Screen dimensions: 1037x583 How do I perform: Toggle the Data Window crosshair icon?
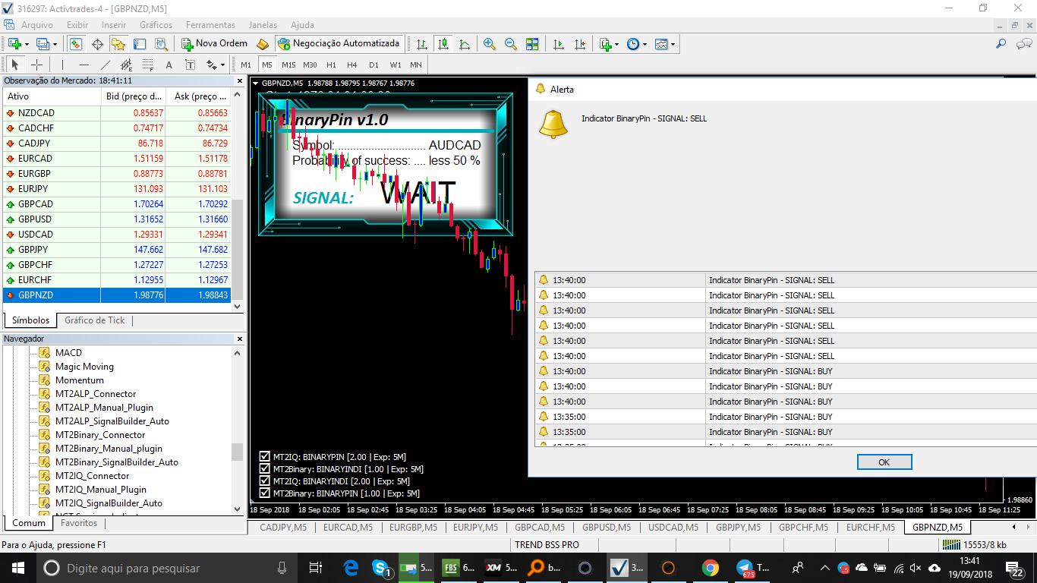click(97, 44)
